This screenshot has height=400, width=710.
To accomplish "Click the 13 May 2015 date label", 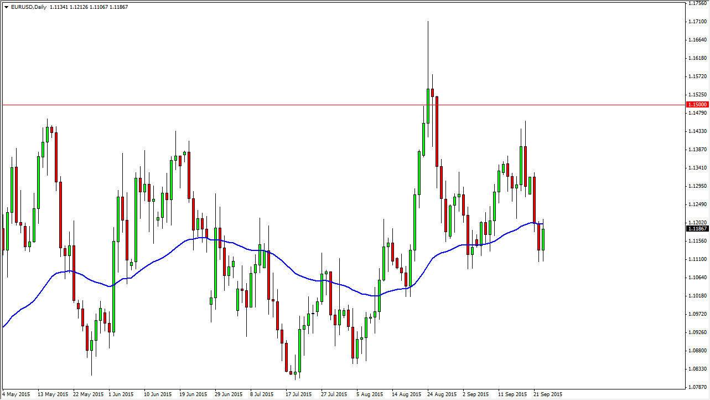I will tap(54, 394).
